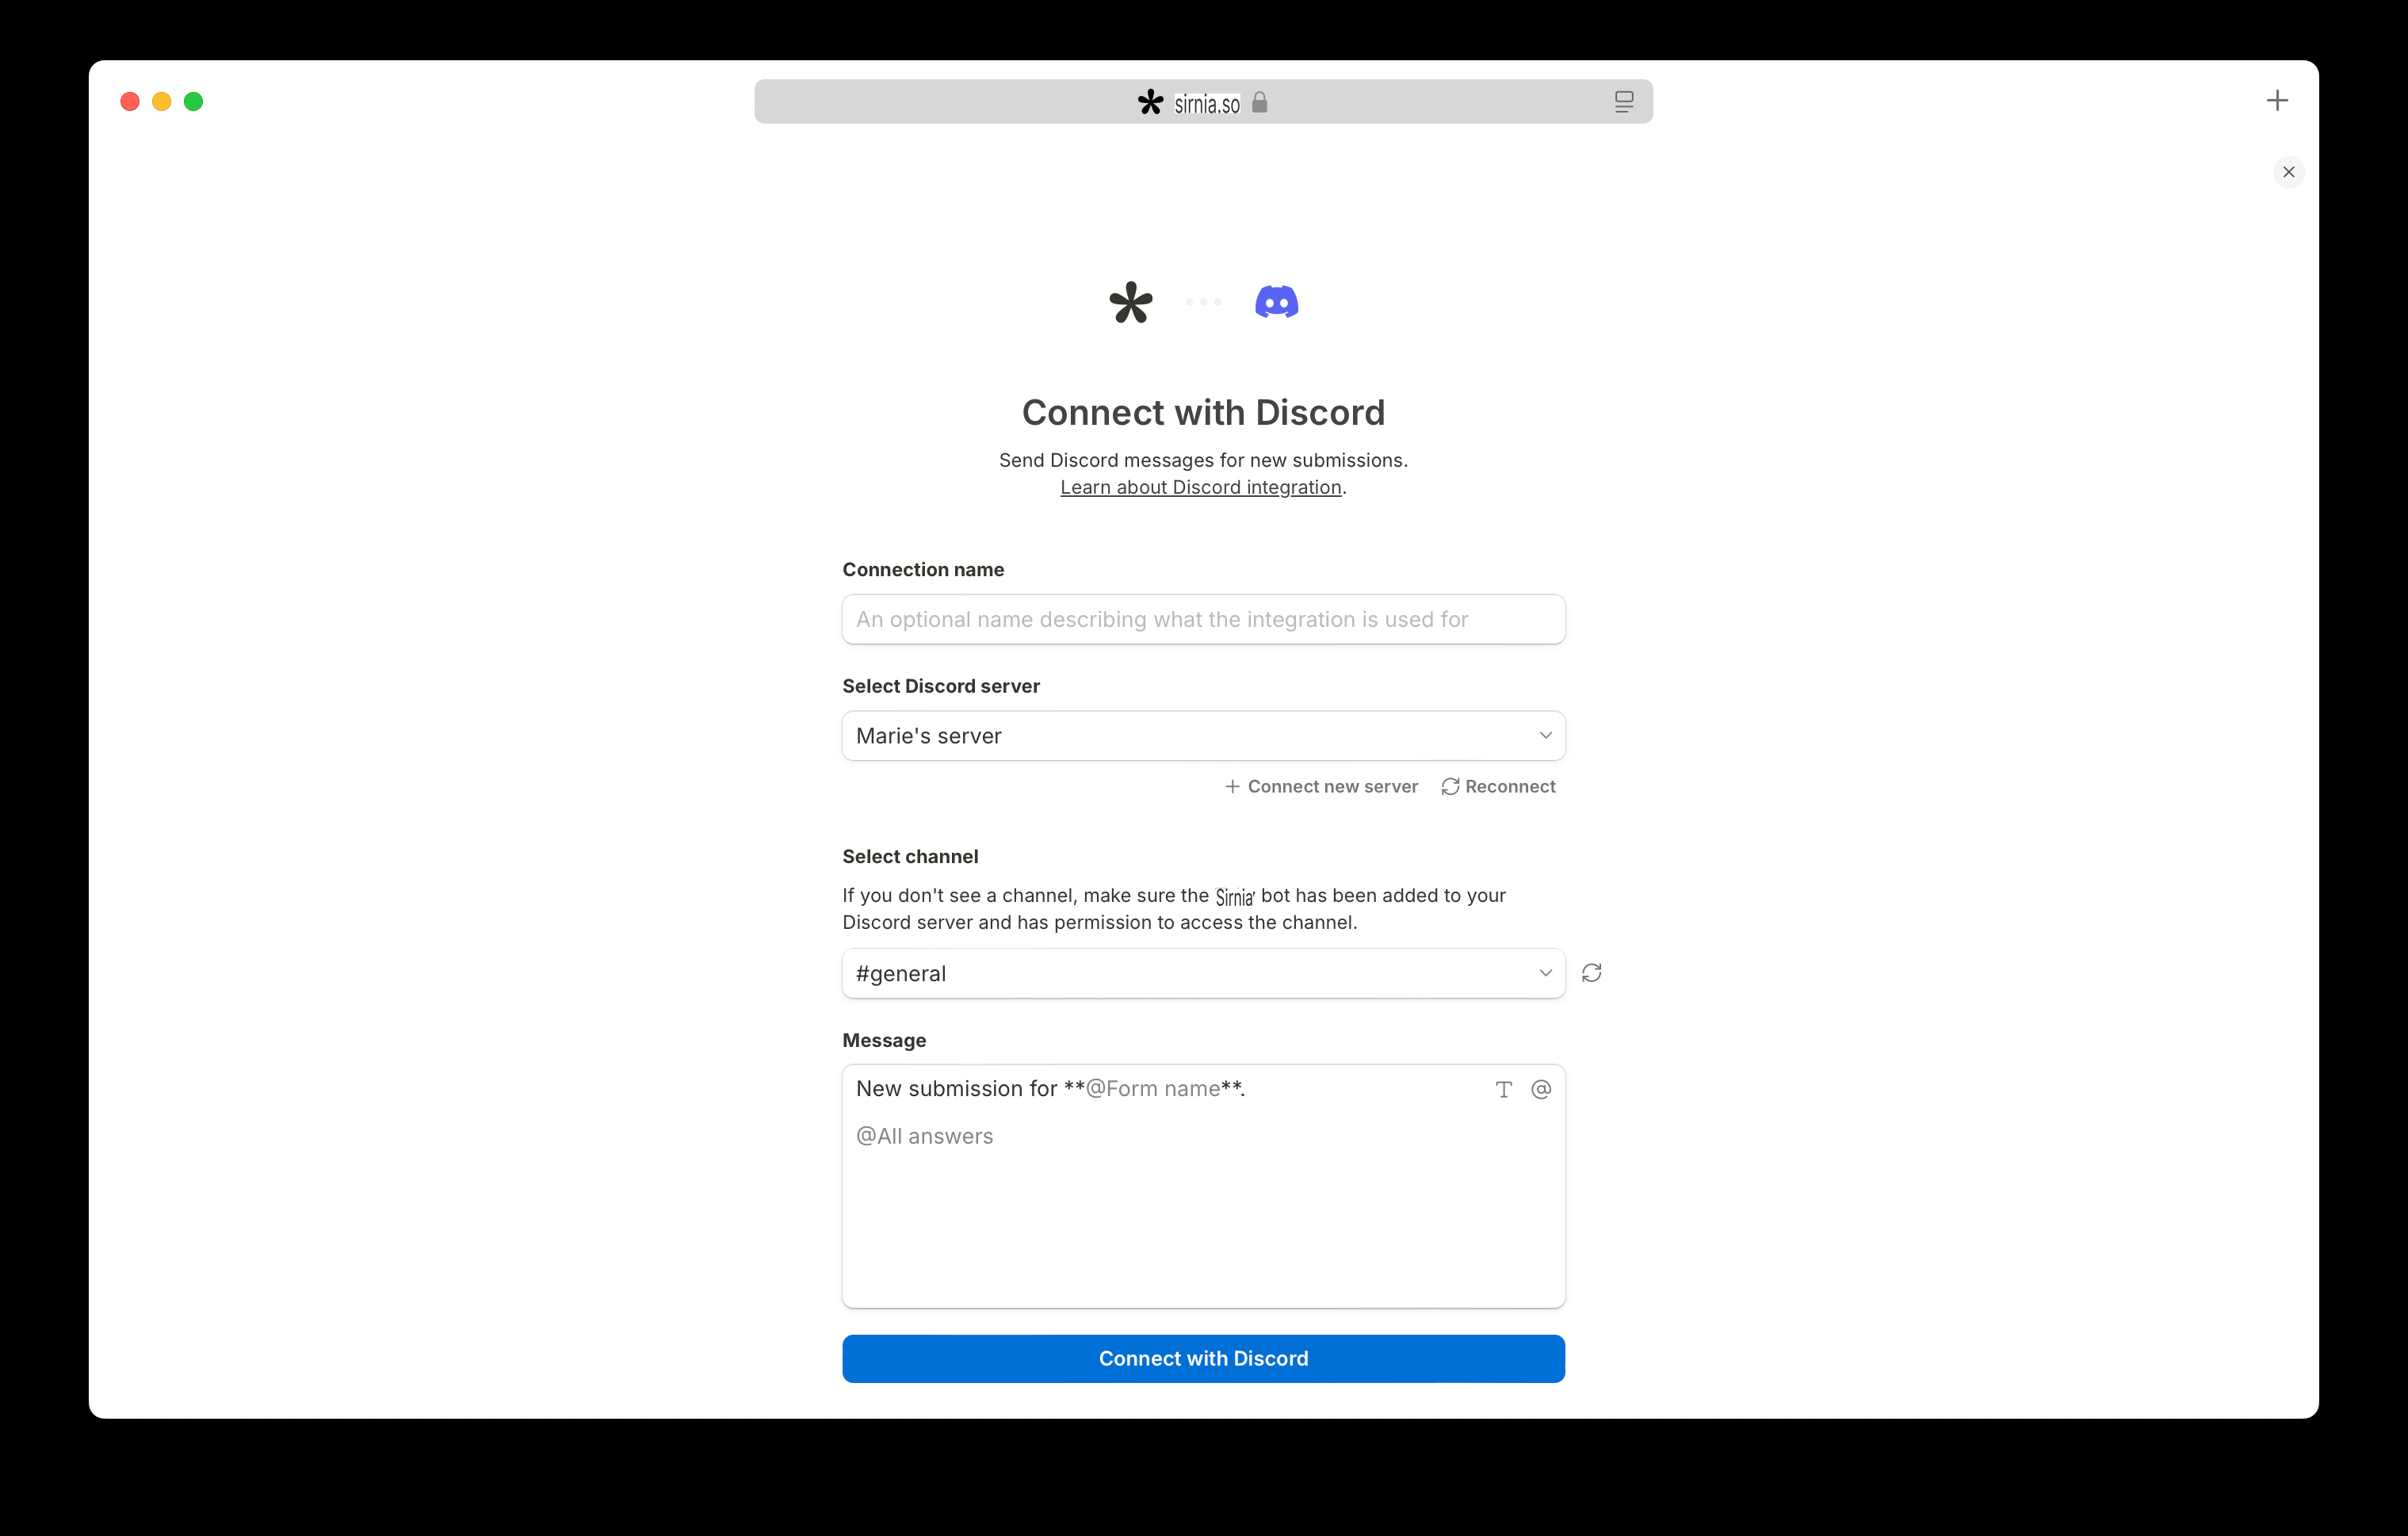This screenshot has width=2408, height=1536.
Task: Click the Sirnia favicon in the address bar
Action: point(1151,102)
